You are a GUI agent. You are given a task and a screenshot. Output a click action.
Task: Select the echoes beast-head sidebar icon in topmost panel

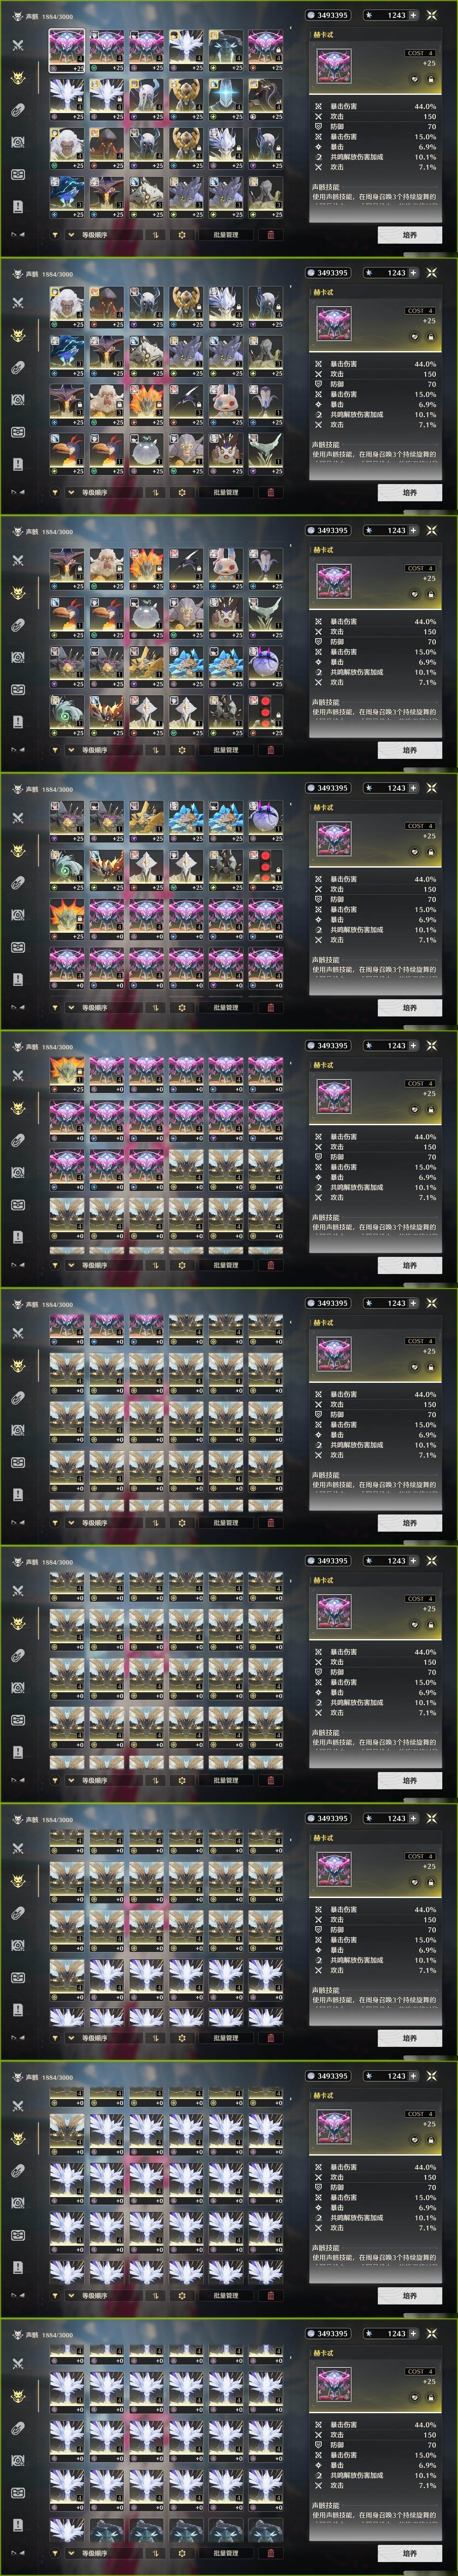pyautogui.click(x=18, y=78)
